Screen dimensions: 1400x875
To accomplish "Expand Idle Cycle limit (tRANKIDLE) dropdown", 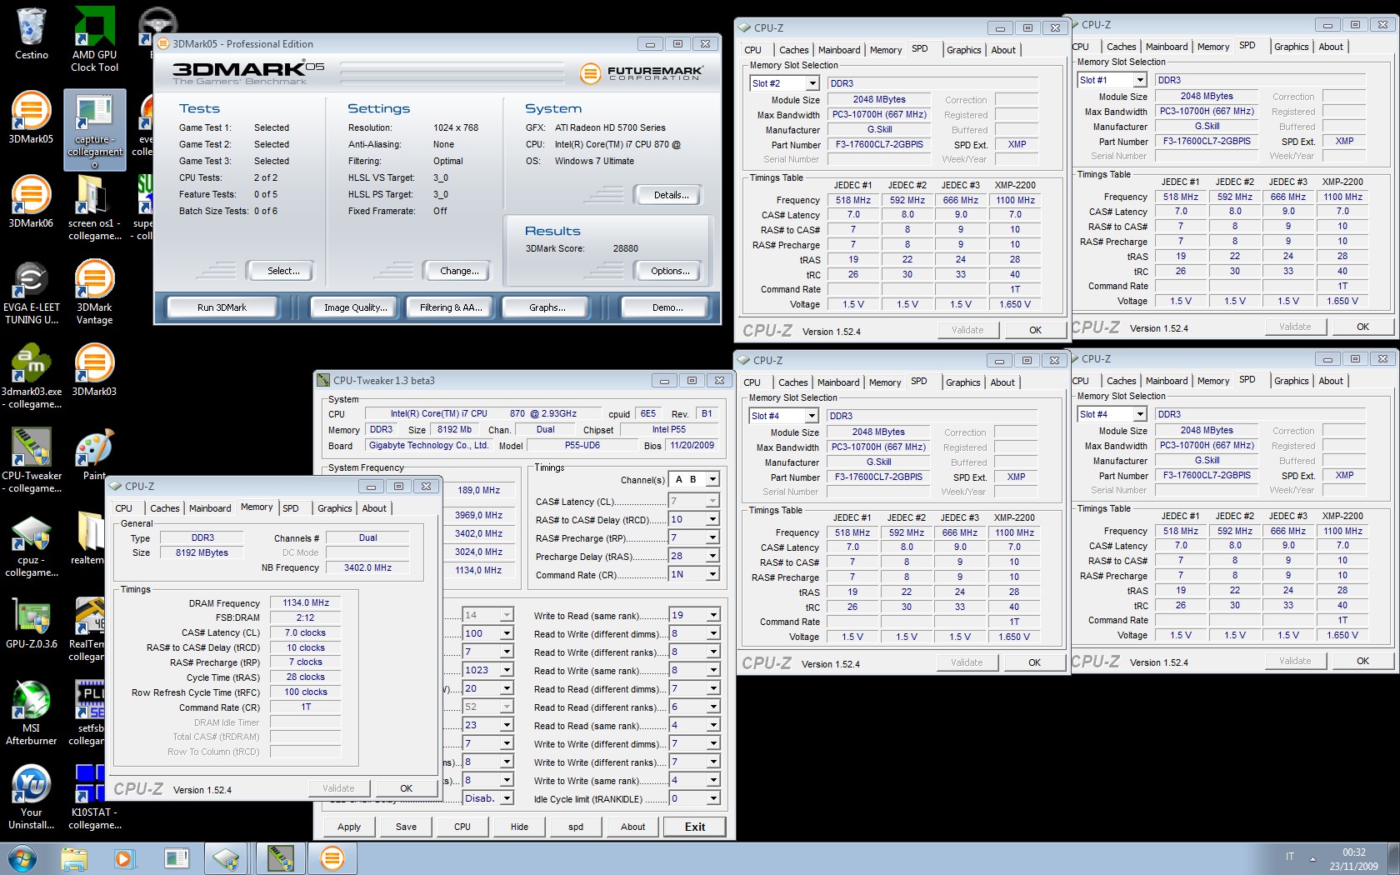I will coord(712,798).
